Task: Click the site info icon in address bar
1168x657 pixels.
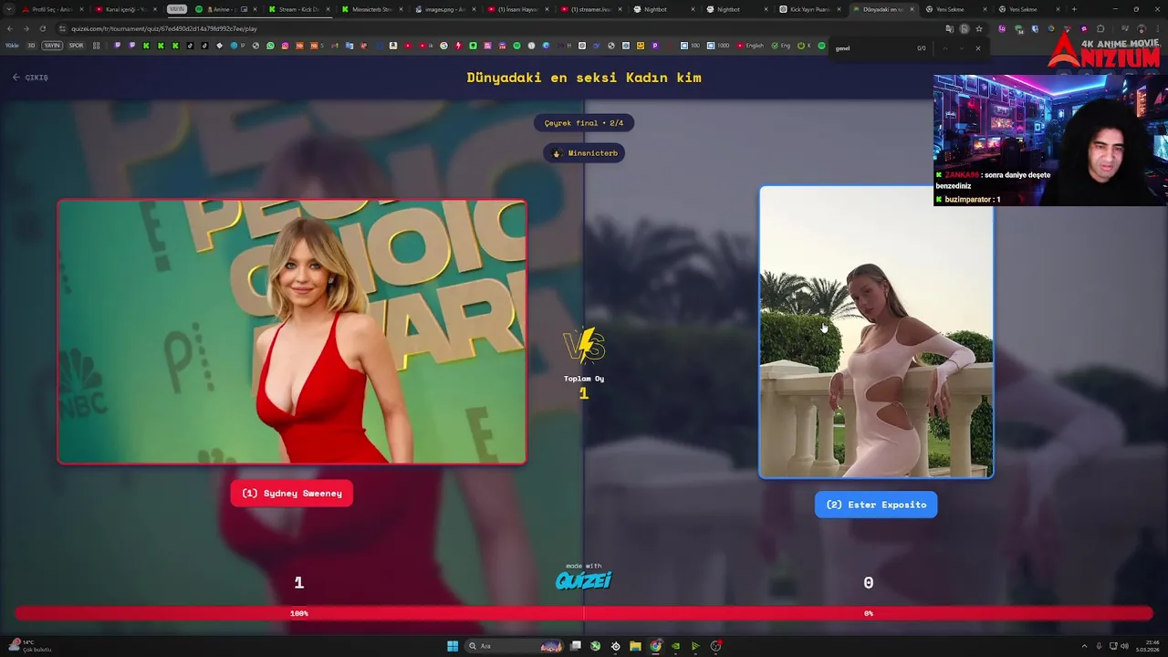Action: [62, 28]
